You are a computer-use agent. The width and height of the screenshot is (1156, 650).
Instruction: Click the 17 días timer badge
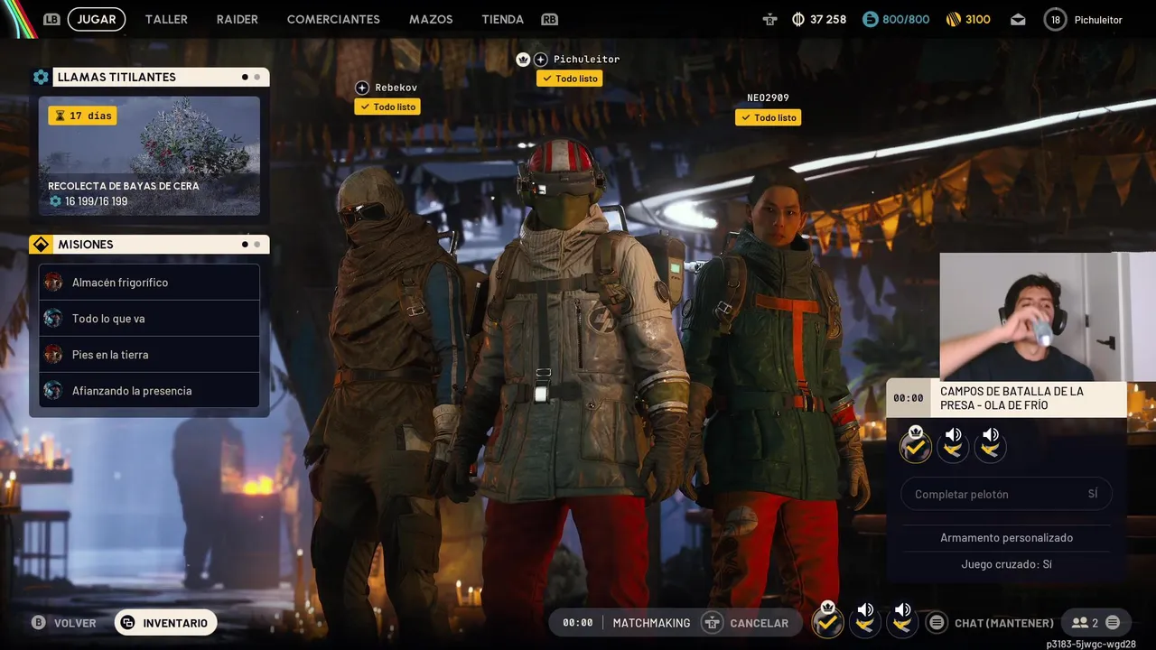point(82,116)
